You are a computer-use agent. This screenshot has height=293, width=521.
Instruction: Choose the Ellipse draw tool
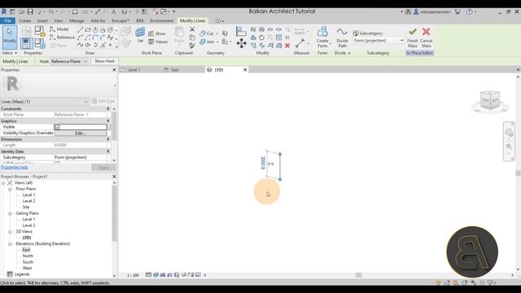[88, 45]
